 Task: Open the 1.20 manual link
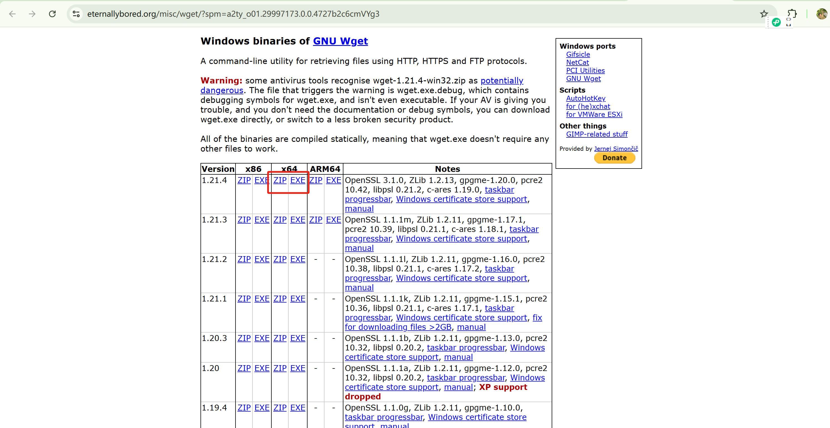pos(458,387)
